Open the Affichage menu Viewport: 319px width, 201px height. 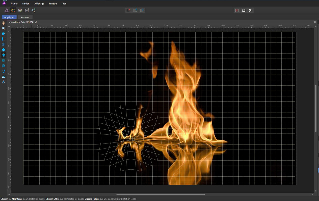click(x=39, y=4)
